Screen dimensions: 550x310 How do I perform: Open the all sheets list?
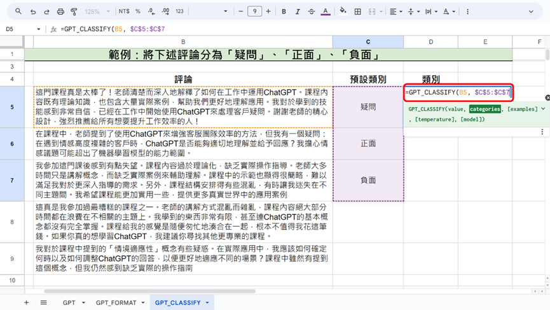(x=43, y=302)
